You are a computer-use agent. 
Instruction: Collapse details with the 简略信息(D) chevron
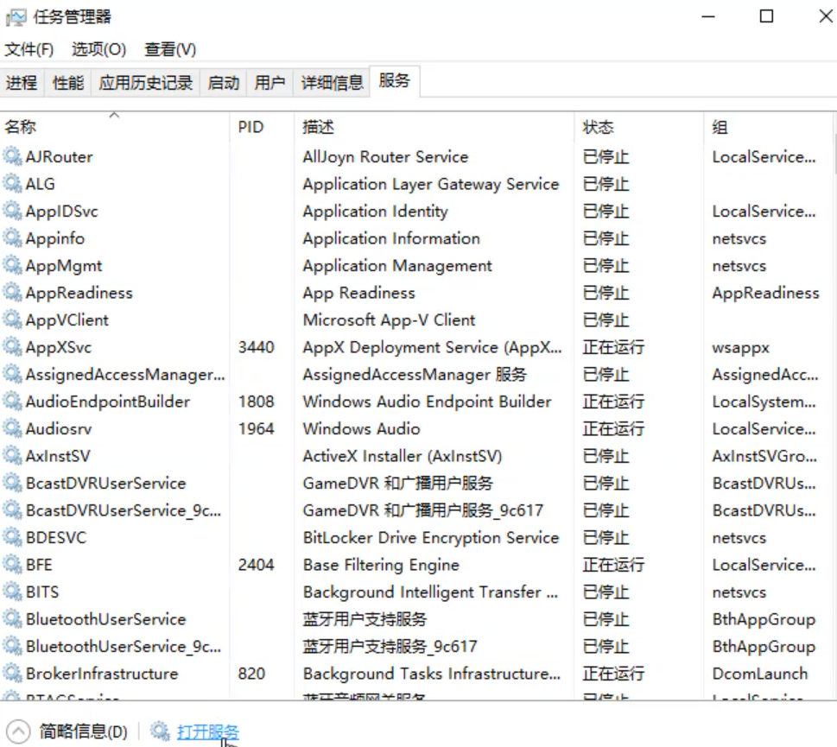click(x=19, y=729)
